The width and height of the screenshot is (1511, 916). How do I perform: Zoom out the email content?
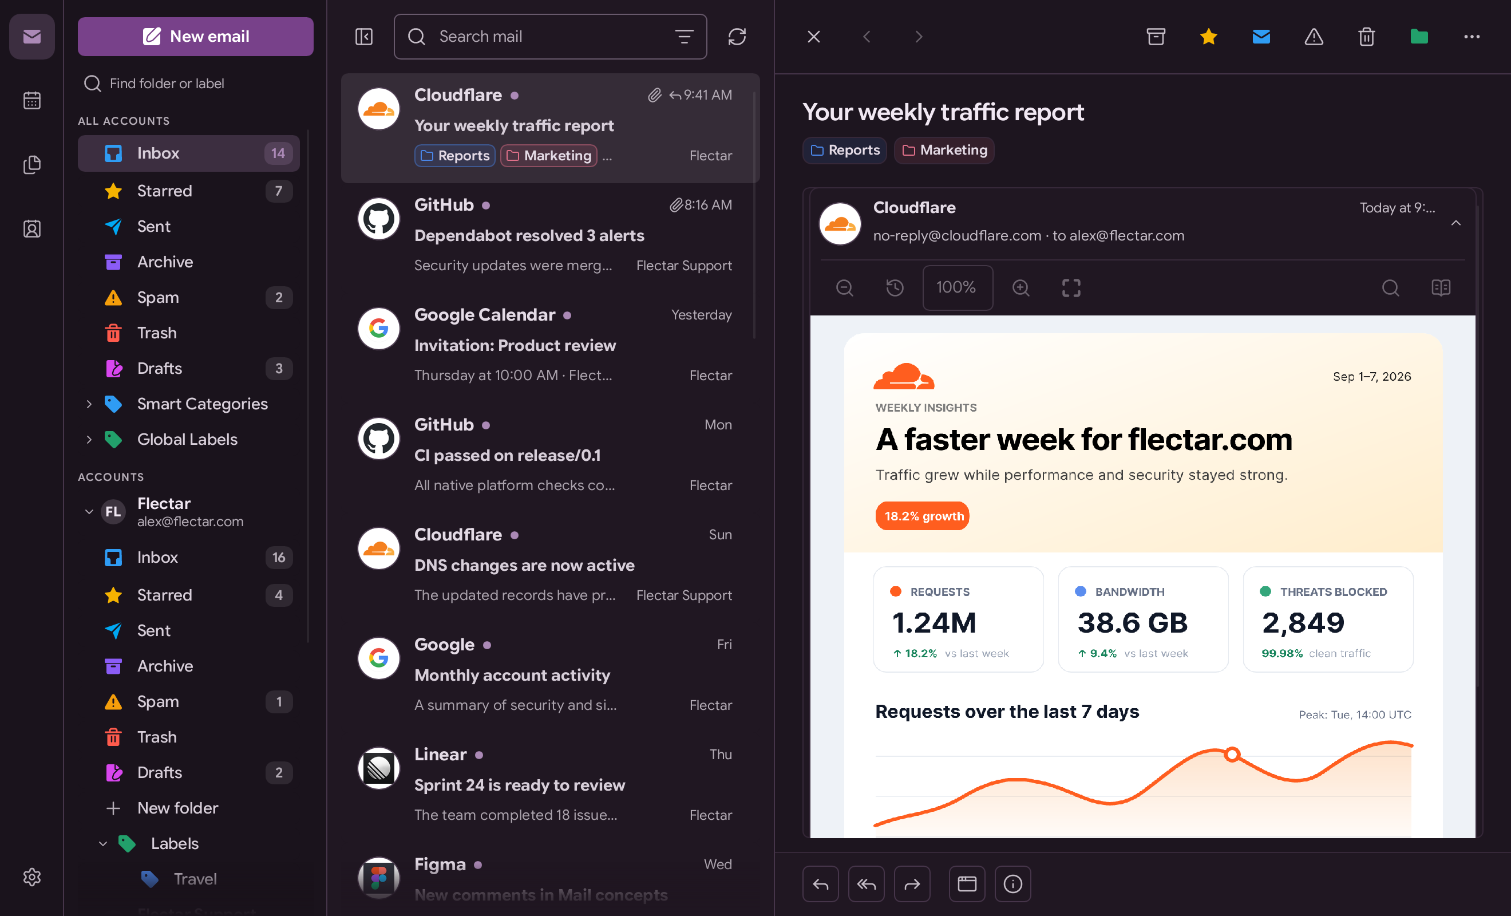point(844,288)
